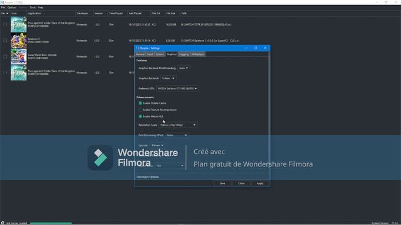Viewport: 401px width, 225px height.
Task: Switch to the Multiplayer settings tab
Action: [x=198, y=54]
